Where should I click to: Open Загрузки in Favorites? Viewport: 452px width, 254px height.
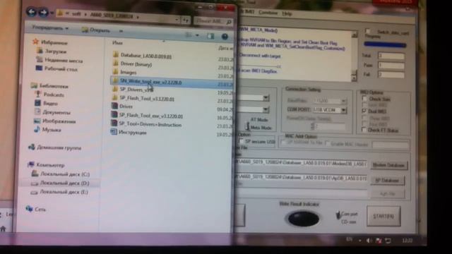click(x=52, y=52)
